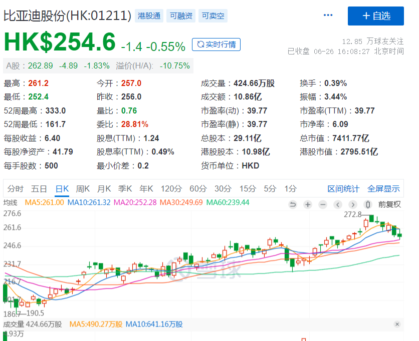Click the 今开 257.0 value

(131, 83)
